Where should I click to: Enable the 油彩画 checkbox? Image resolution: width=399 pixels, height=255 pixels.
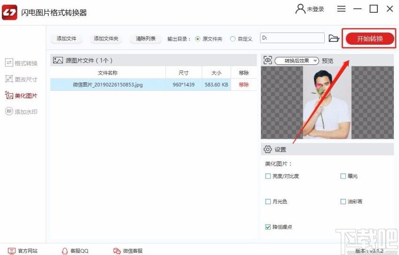[x=343, y=201]
